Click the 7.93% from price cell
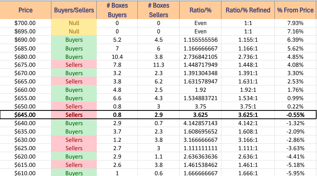Viewport: 317px width, 176px height. click(295, 23)
